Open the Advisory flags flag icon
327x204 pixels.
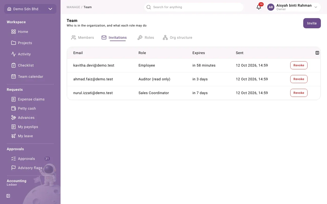14,168
